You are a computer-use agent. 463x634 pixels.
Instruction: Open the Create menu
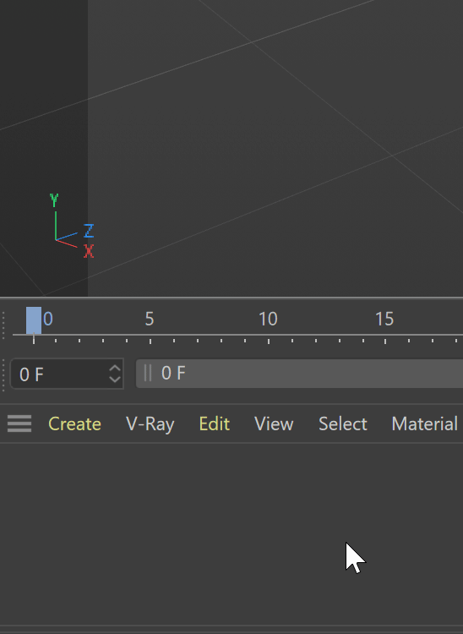pos(74,424)
